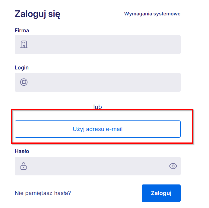Focus the Login input field
Screen dimensions: 209x208
click(103, 82)
